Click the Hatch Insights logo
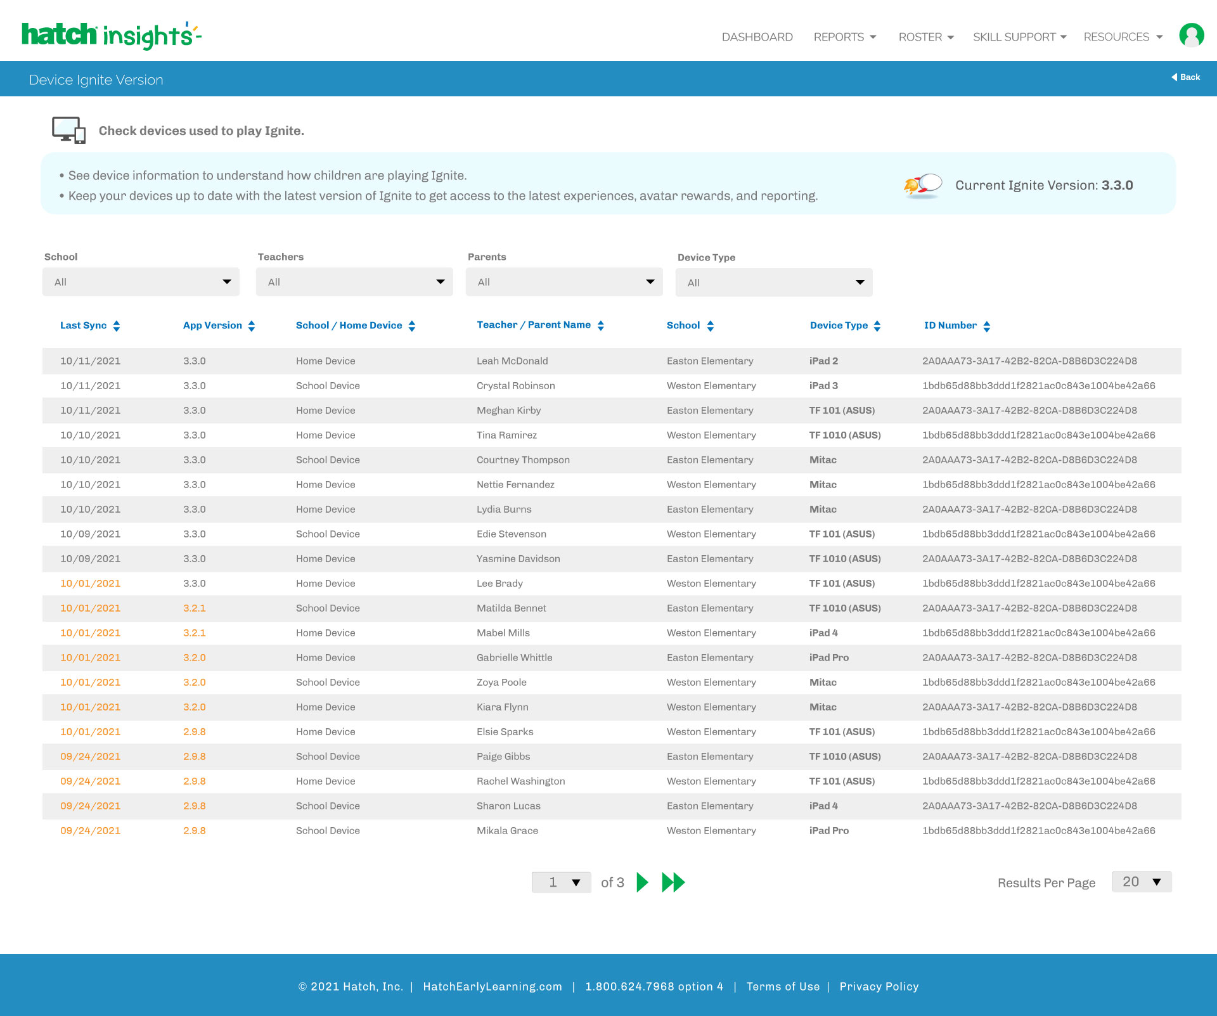The height and width of the screenshot is (1016, 1217). pyautogui.click(x=111, y=35)
